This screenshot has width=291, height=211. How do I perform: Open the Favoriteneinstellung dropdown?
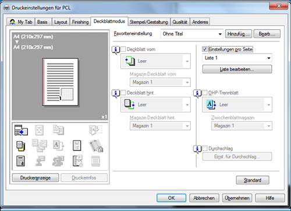[x=191, y=34]
